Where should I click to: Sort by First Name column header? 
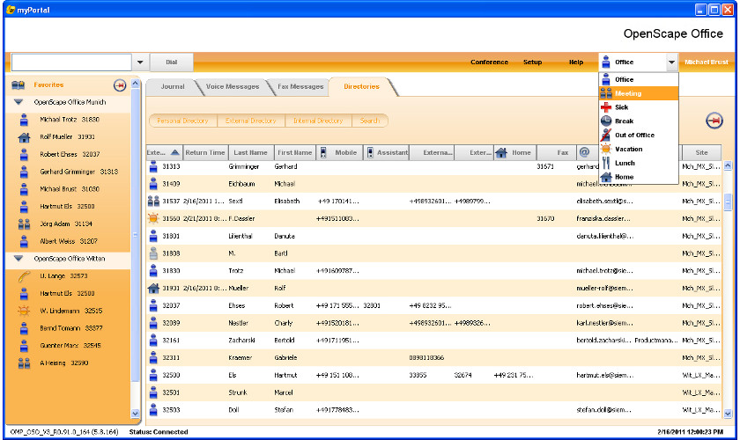[294, 152]
